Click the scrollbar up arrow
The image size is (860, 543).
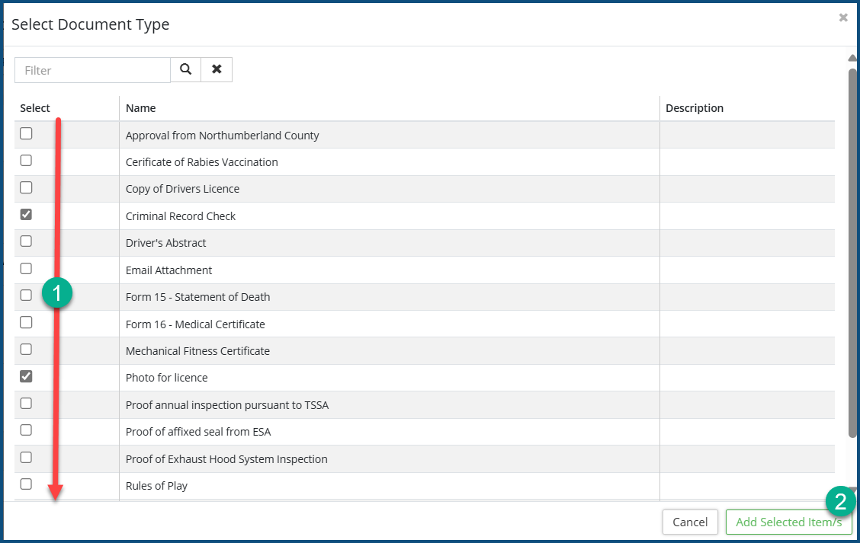pyautogui.click(x=852, y=58)
